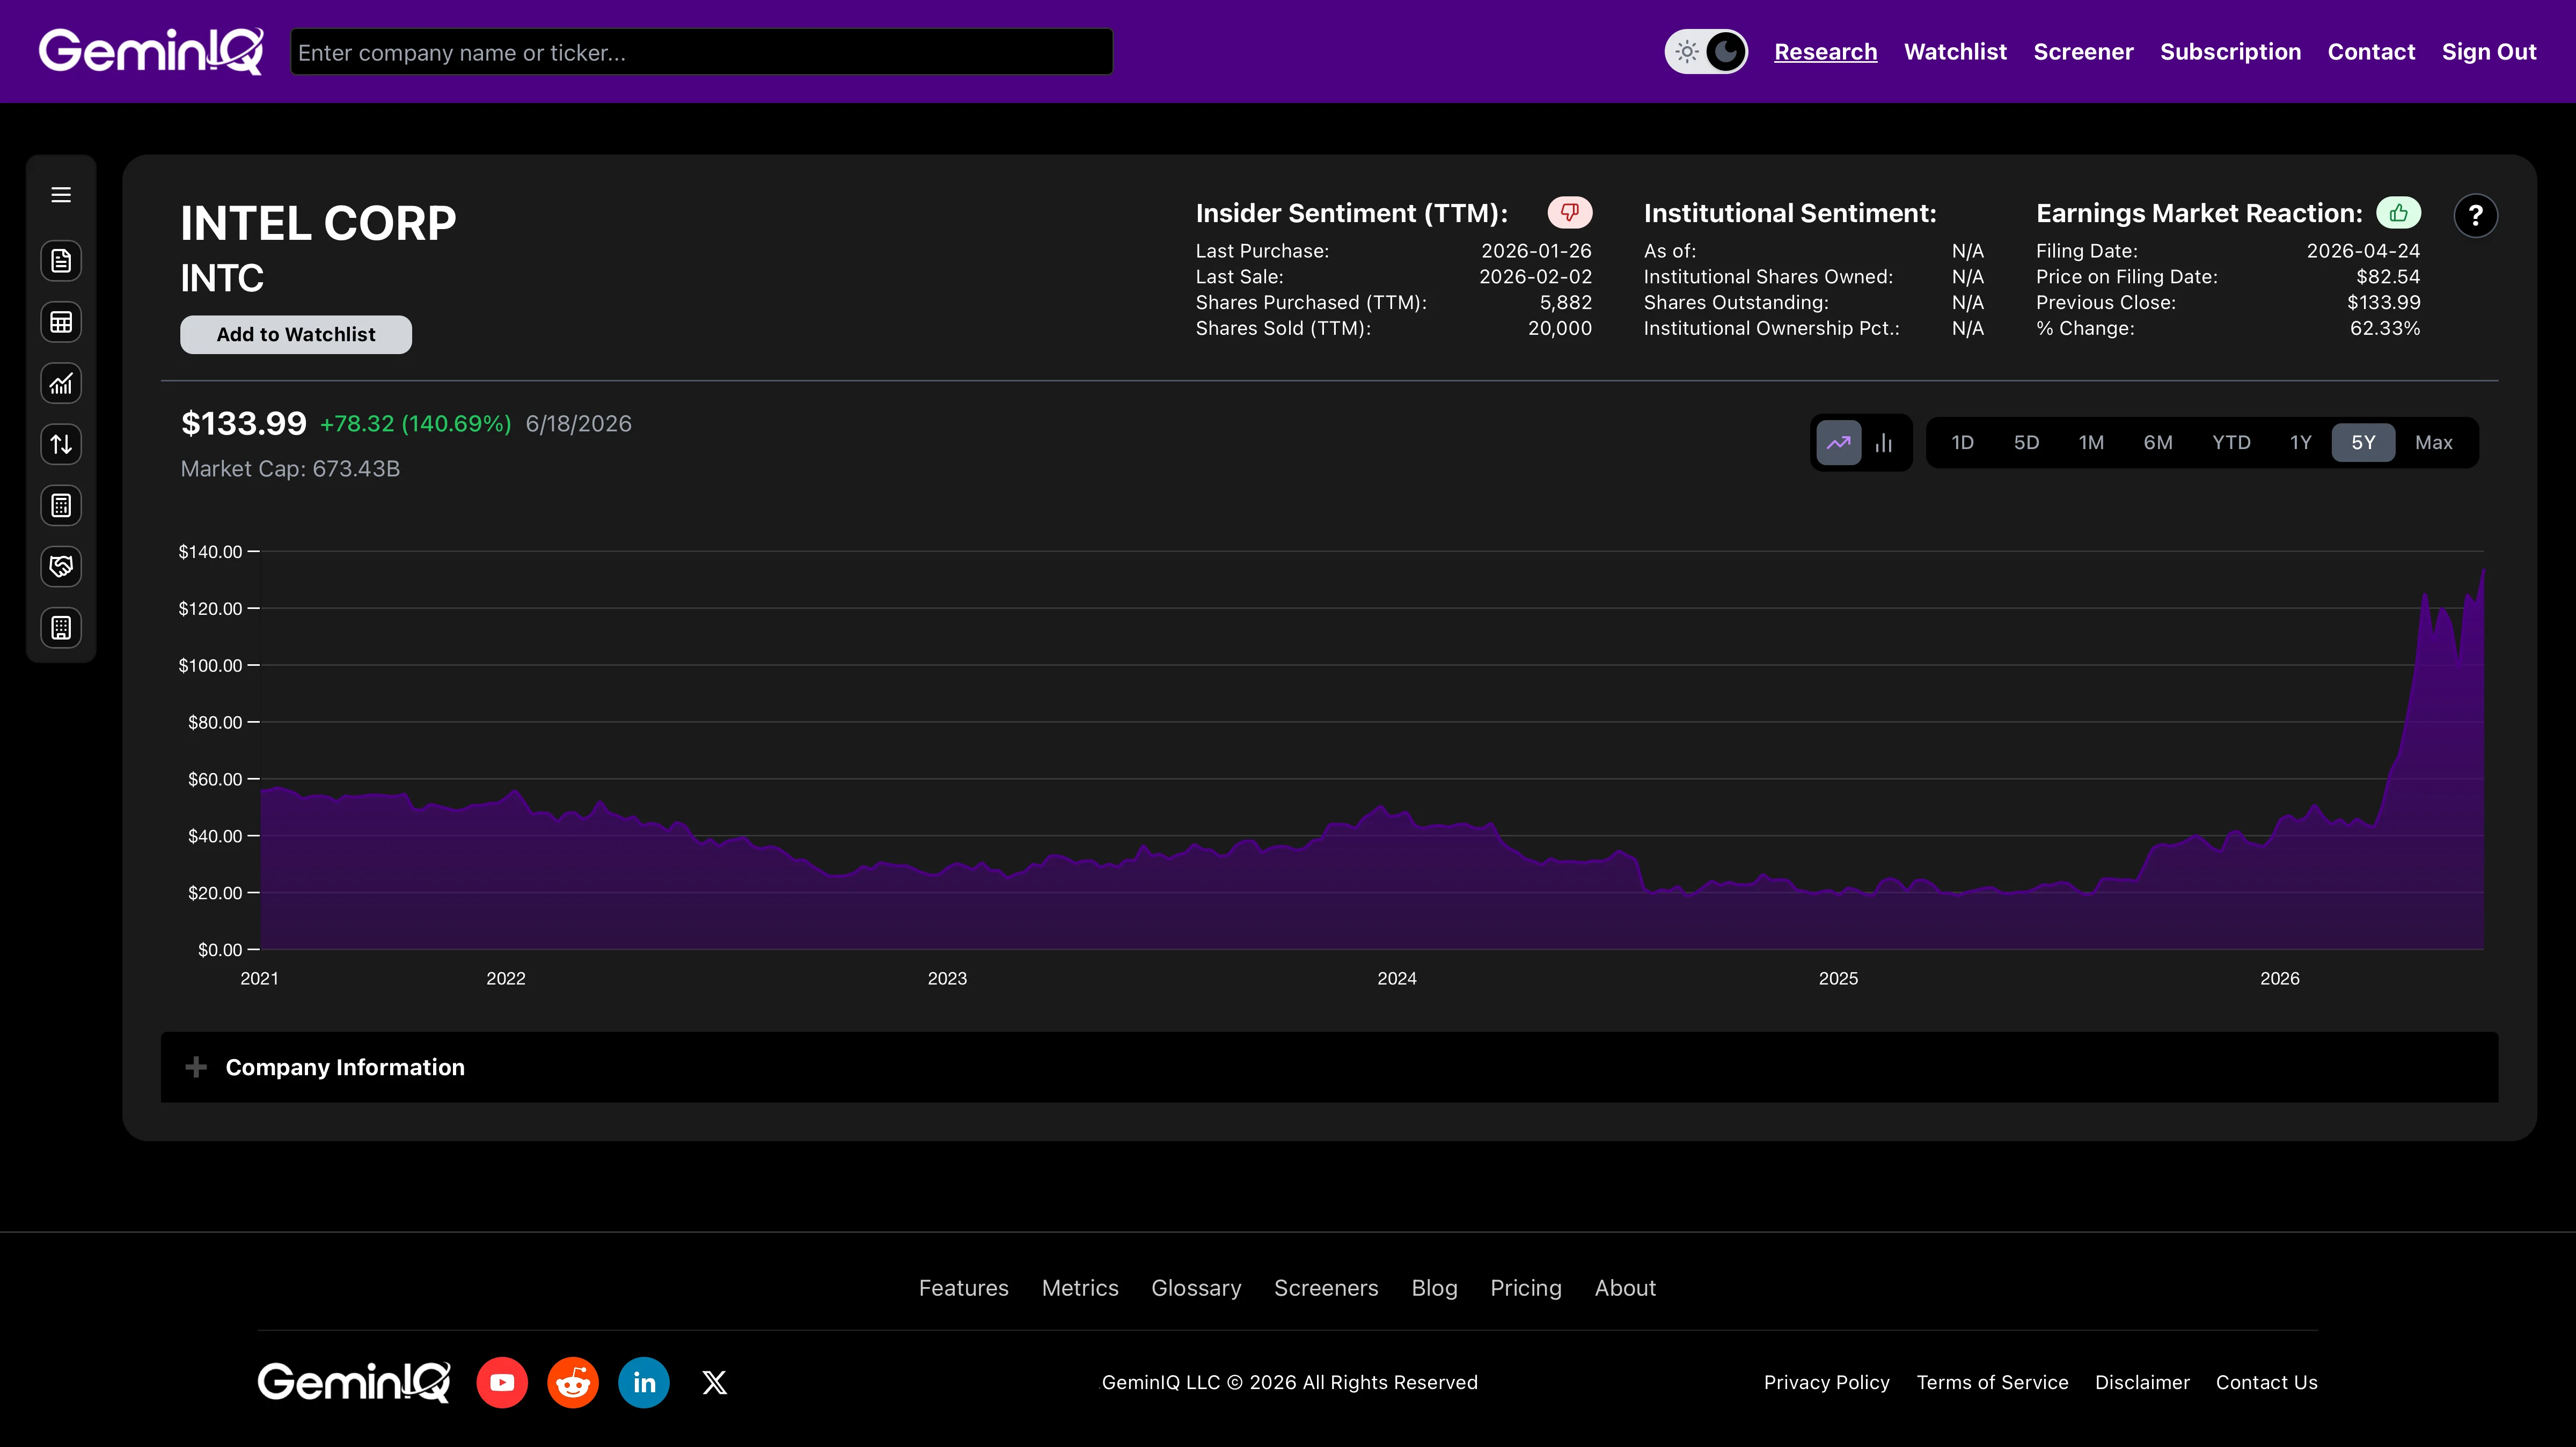Viewport: 2576px width, 1447px height.
Task: Click the Add to Watchlist button
Action: tap(296, 334)
